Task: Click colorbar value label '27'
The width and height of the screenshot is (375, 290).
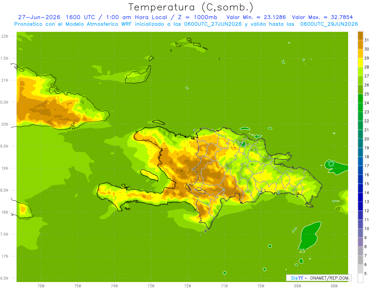Action: click(x=367, y=76)
